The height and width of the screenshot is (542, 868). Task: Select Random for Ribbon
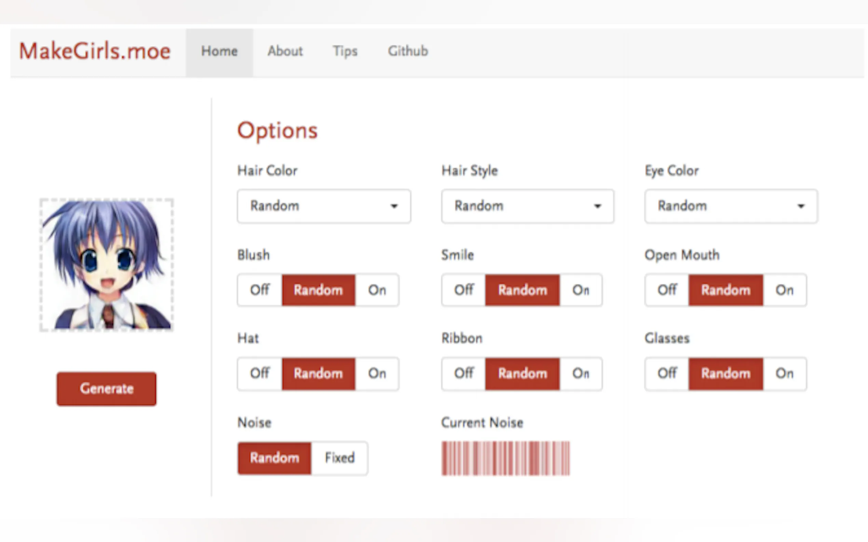coord(522,373)
